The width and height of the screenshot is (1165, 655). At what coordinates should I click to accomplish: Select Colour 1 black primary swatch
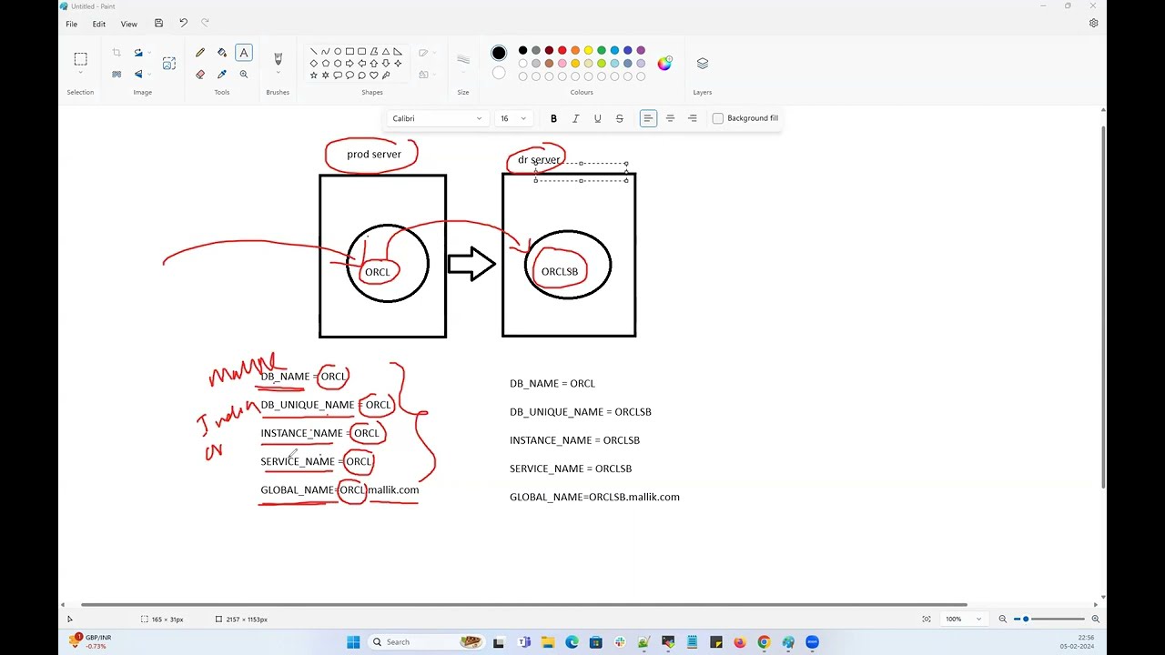[499, 53]
